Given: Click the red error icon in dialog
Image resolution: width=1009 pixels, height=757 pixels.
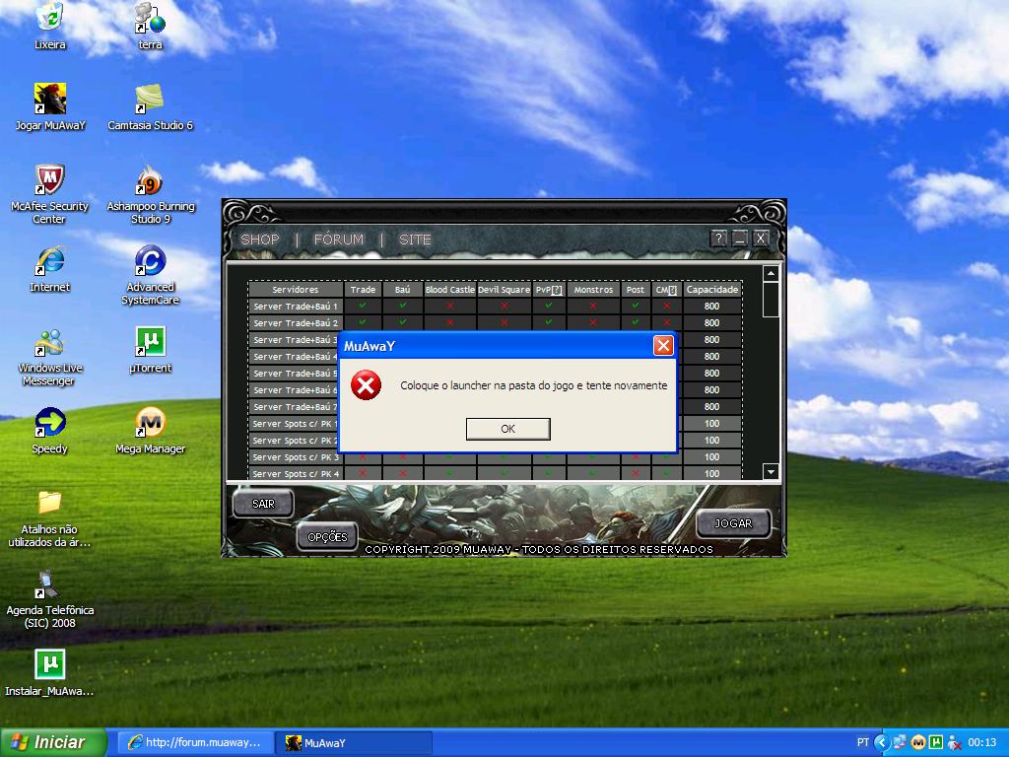Looking at the screenshot, I should 366,385.
